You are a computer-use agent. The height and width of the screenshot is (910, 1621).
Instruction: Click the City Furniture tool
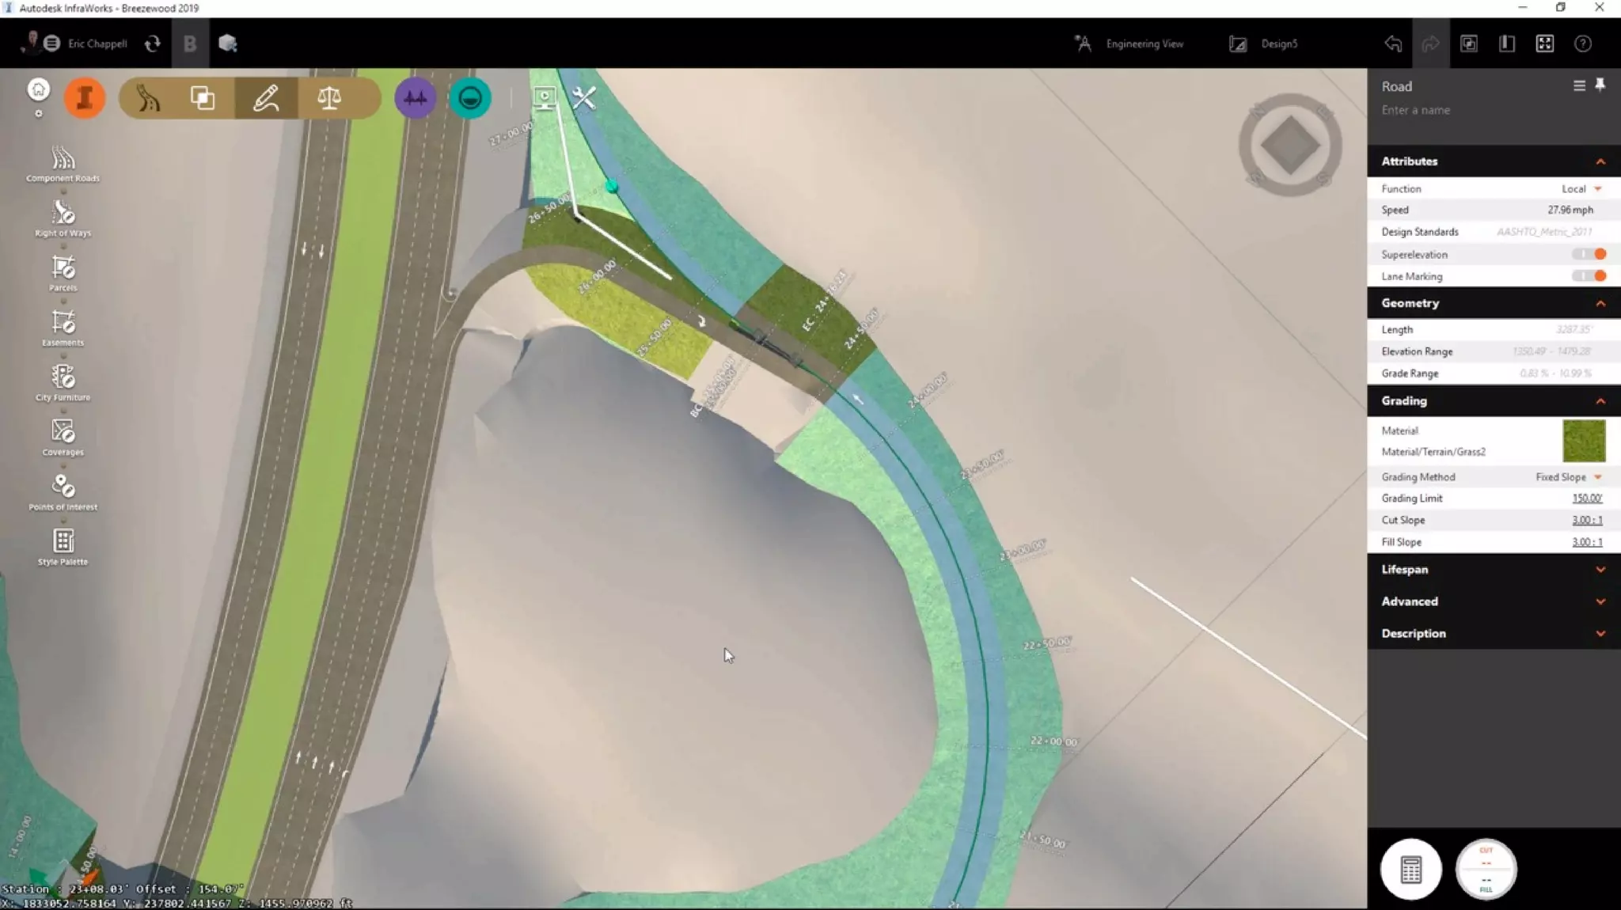tap(63, 382)
